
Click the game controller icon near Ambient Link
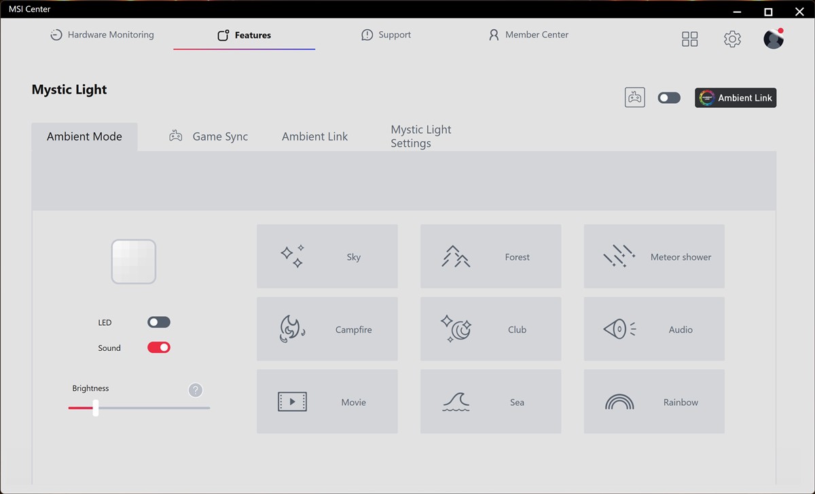click(x=634, y=98)
